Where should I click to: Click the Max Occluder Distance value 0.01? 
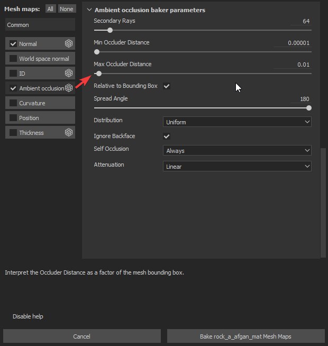293,65
